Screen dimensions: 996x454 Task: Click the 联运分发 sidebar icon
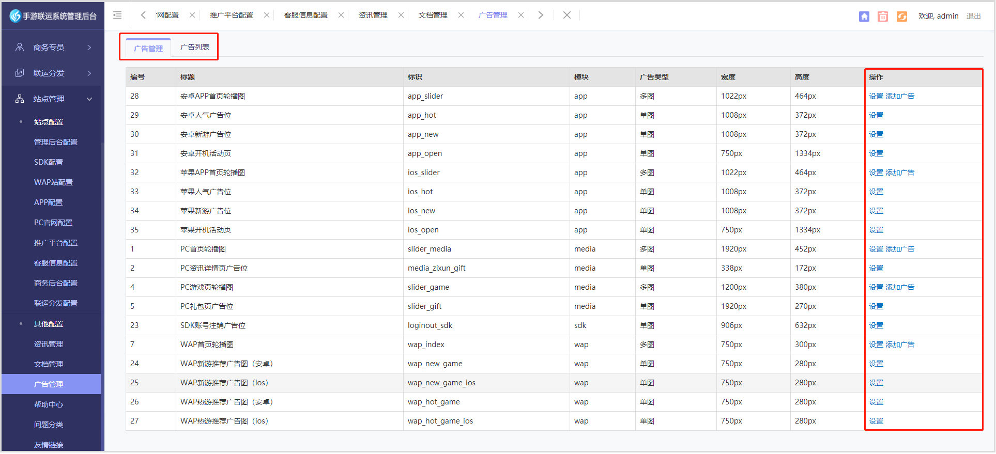(x=20, y=73)
